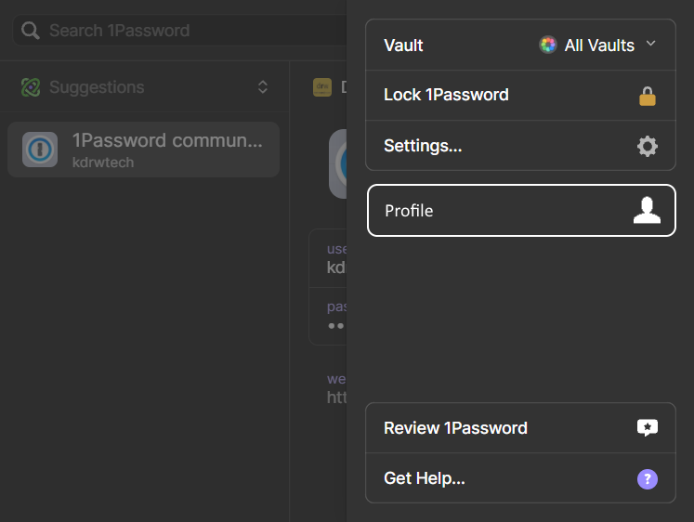Select the Lock 1Password menu entry
The height and width of the screenshot is (522, 694).
coord(446,95)
